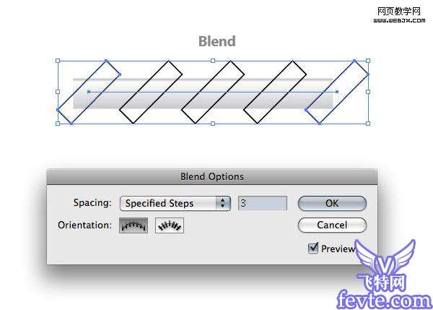Toggle the Preview checkbox
Viewport: 433px width, 310px height.
(313, 248)
